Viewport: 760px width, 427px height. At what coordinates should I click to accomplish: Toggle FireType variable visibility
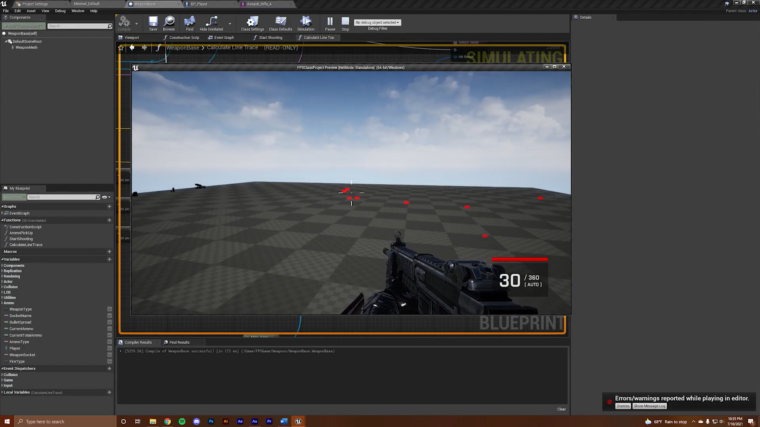click(x=109, y=361)
